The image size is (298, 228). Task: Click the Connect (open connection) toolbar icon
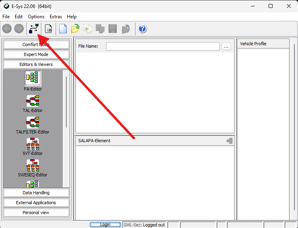pos(34,29)
